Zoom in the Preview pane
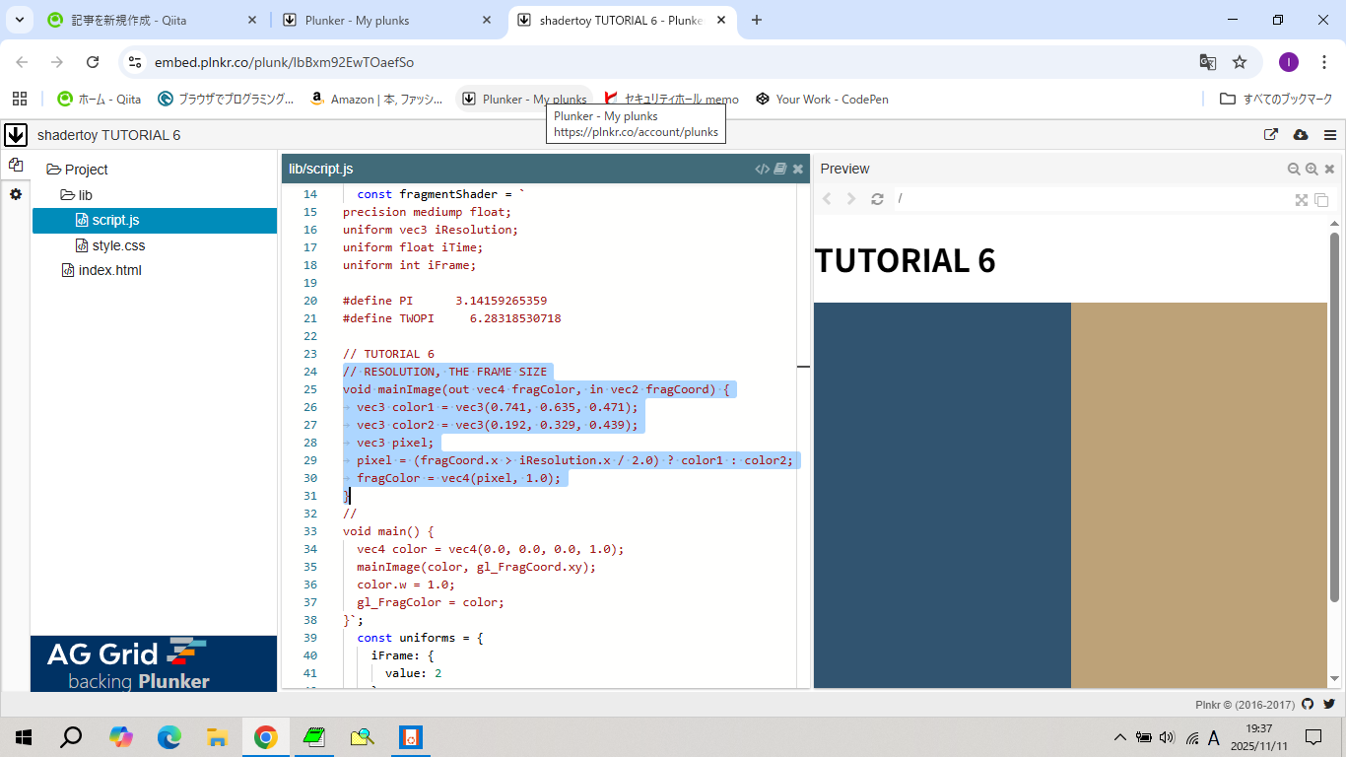This screenshot has width=1346, height=757. point(1312,169)
